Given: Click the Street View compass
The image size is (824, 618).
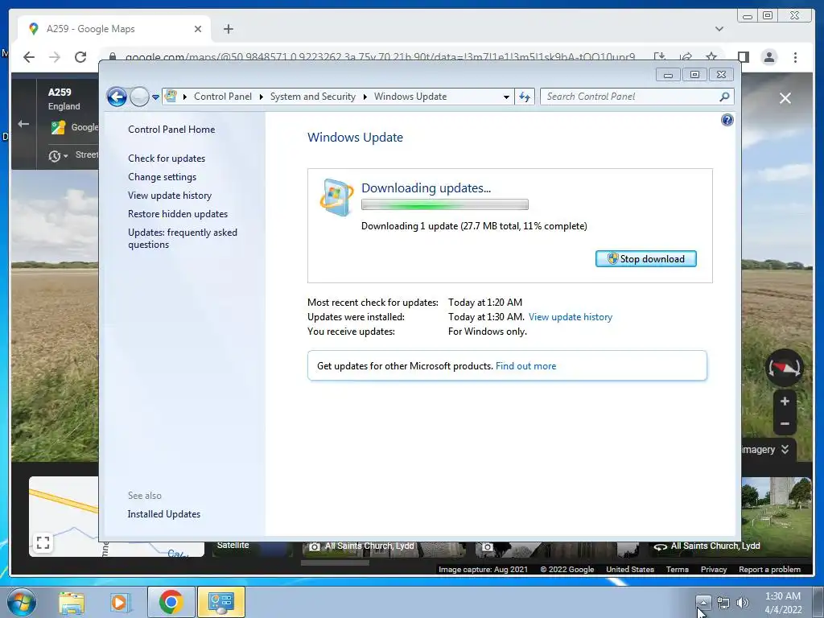Looking at the screenshot, I should click(785, 367).
